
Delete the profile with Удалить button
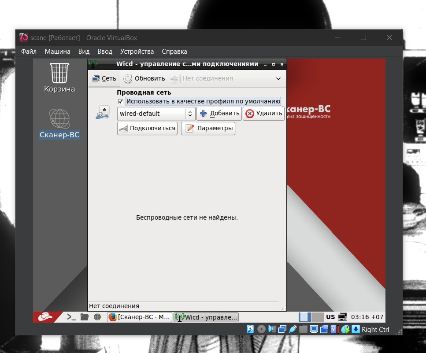point(263,114)
